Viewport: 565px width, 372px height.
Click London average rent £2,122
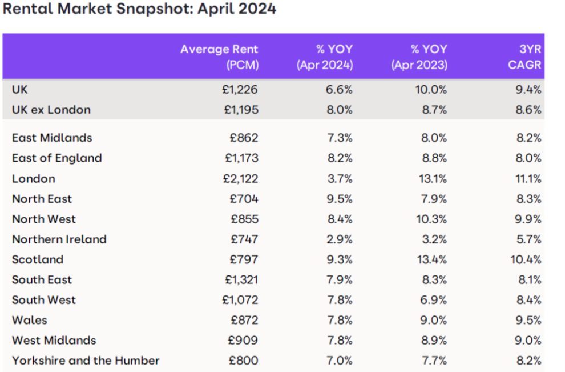pyautogui.click(x=241, y=179)
